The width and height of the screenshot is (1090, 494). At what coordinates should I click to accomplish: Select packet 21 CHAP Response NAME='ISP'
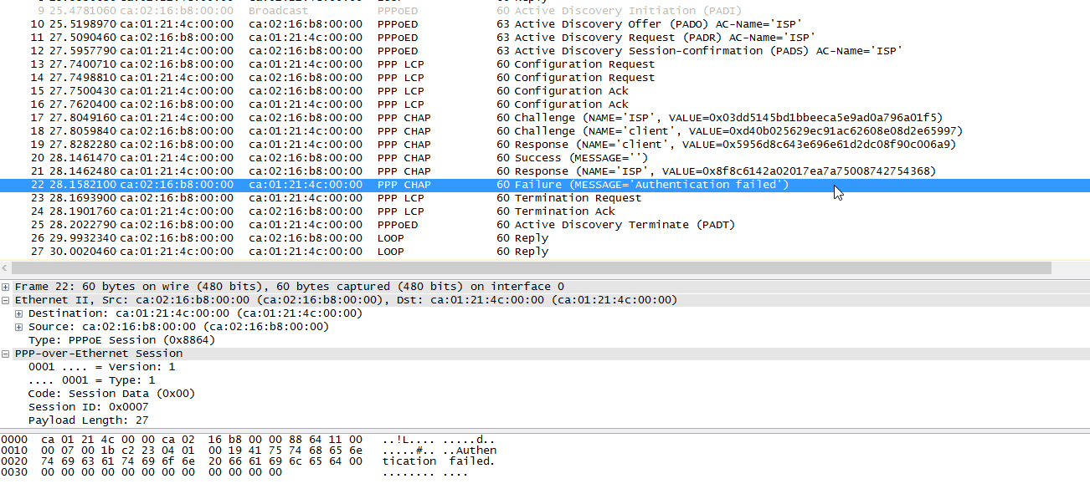[x=545, y=171]
